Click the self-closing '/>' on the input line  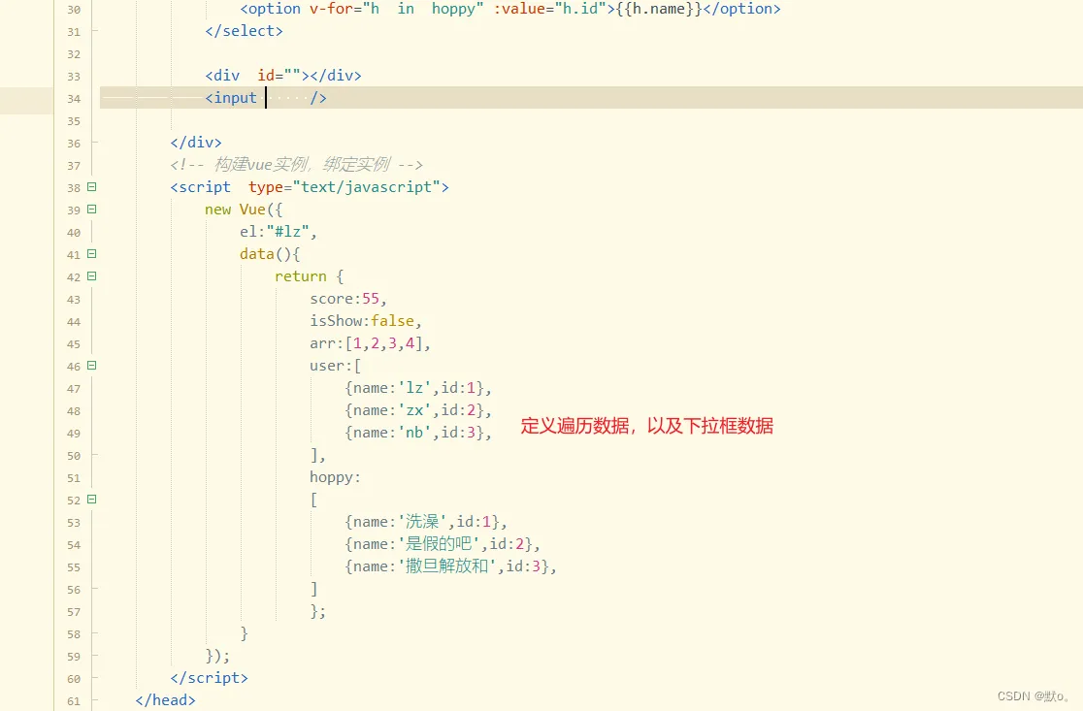tap(317, 98)
